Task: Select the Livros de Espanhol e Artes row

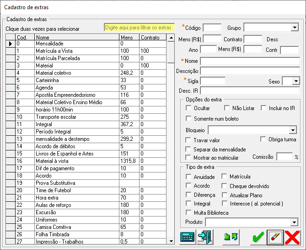Action: (x=86, y=154)
